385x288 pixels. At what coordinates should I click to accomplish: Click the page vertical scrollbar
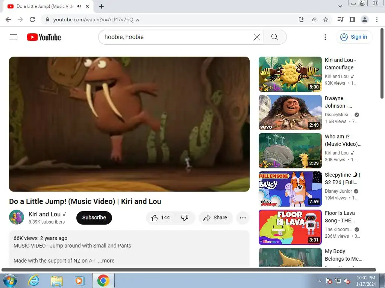pos(382,63)
